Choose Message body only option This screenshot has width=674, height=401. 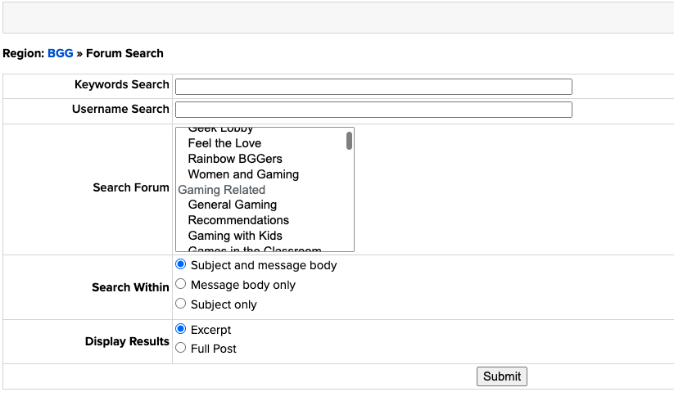pyautogui.click(x=180, y=284)
